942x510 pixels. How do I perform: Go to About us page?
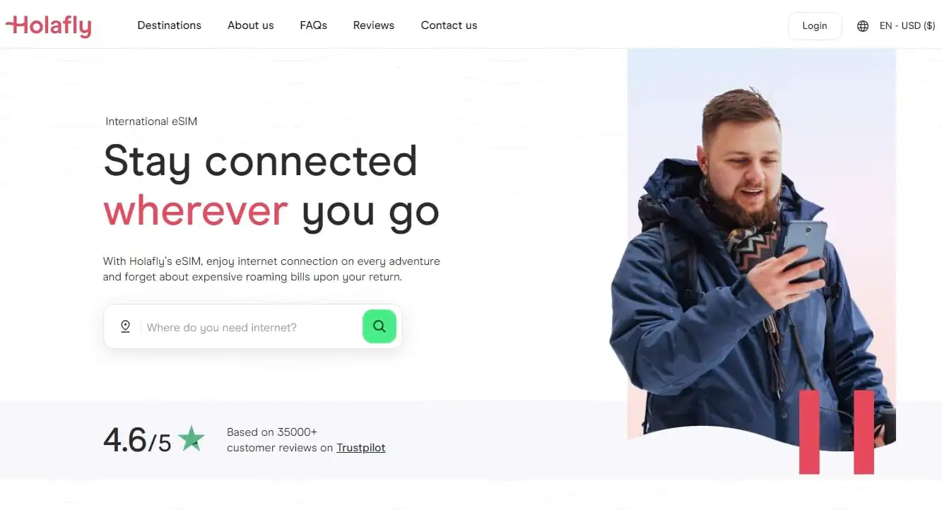(250, 25)
